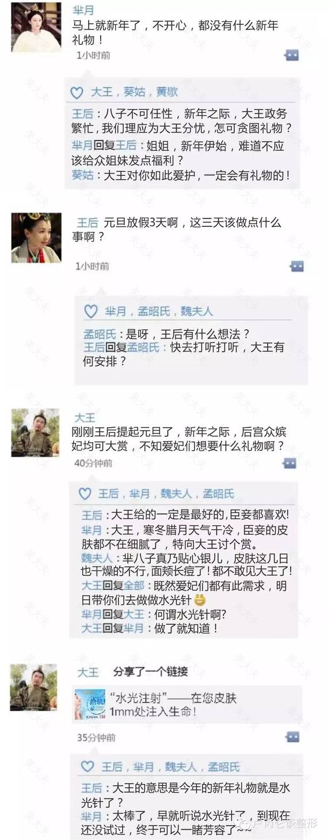Tap comment icon on 大王's 40分钟前 post

[x=289, y=463]
